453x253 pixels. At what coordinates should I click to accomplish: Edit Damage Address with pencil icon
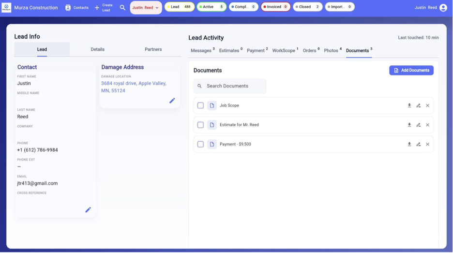(172, 101)
